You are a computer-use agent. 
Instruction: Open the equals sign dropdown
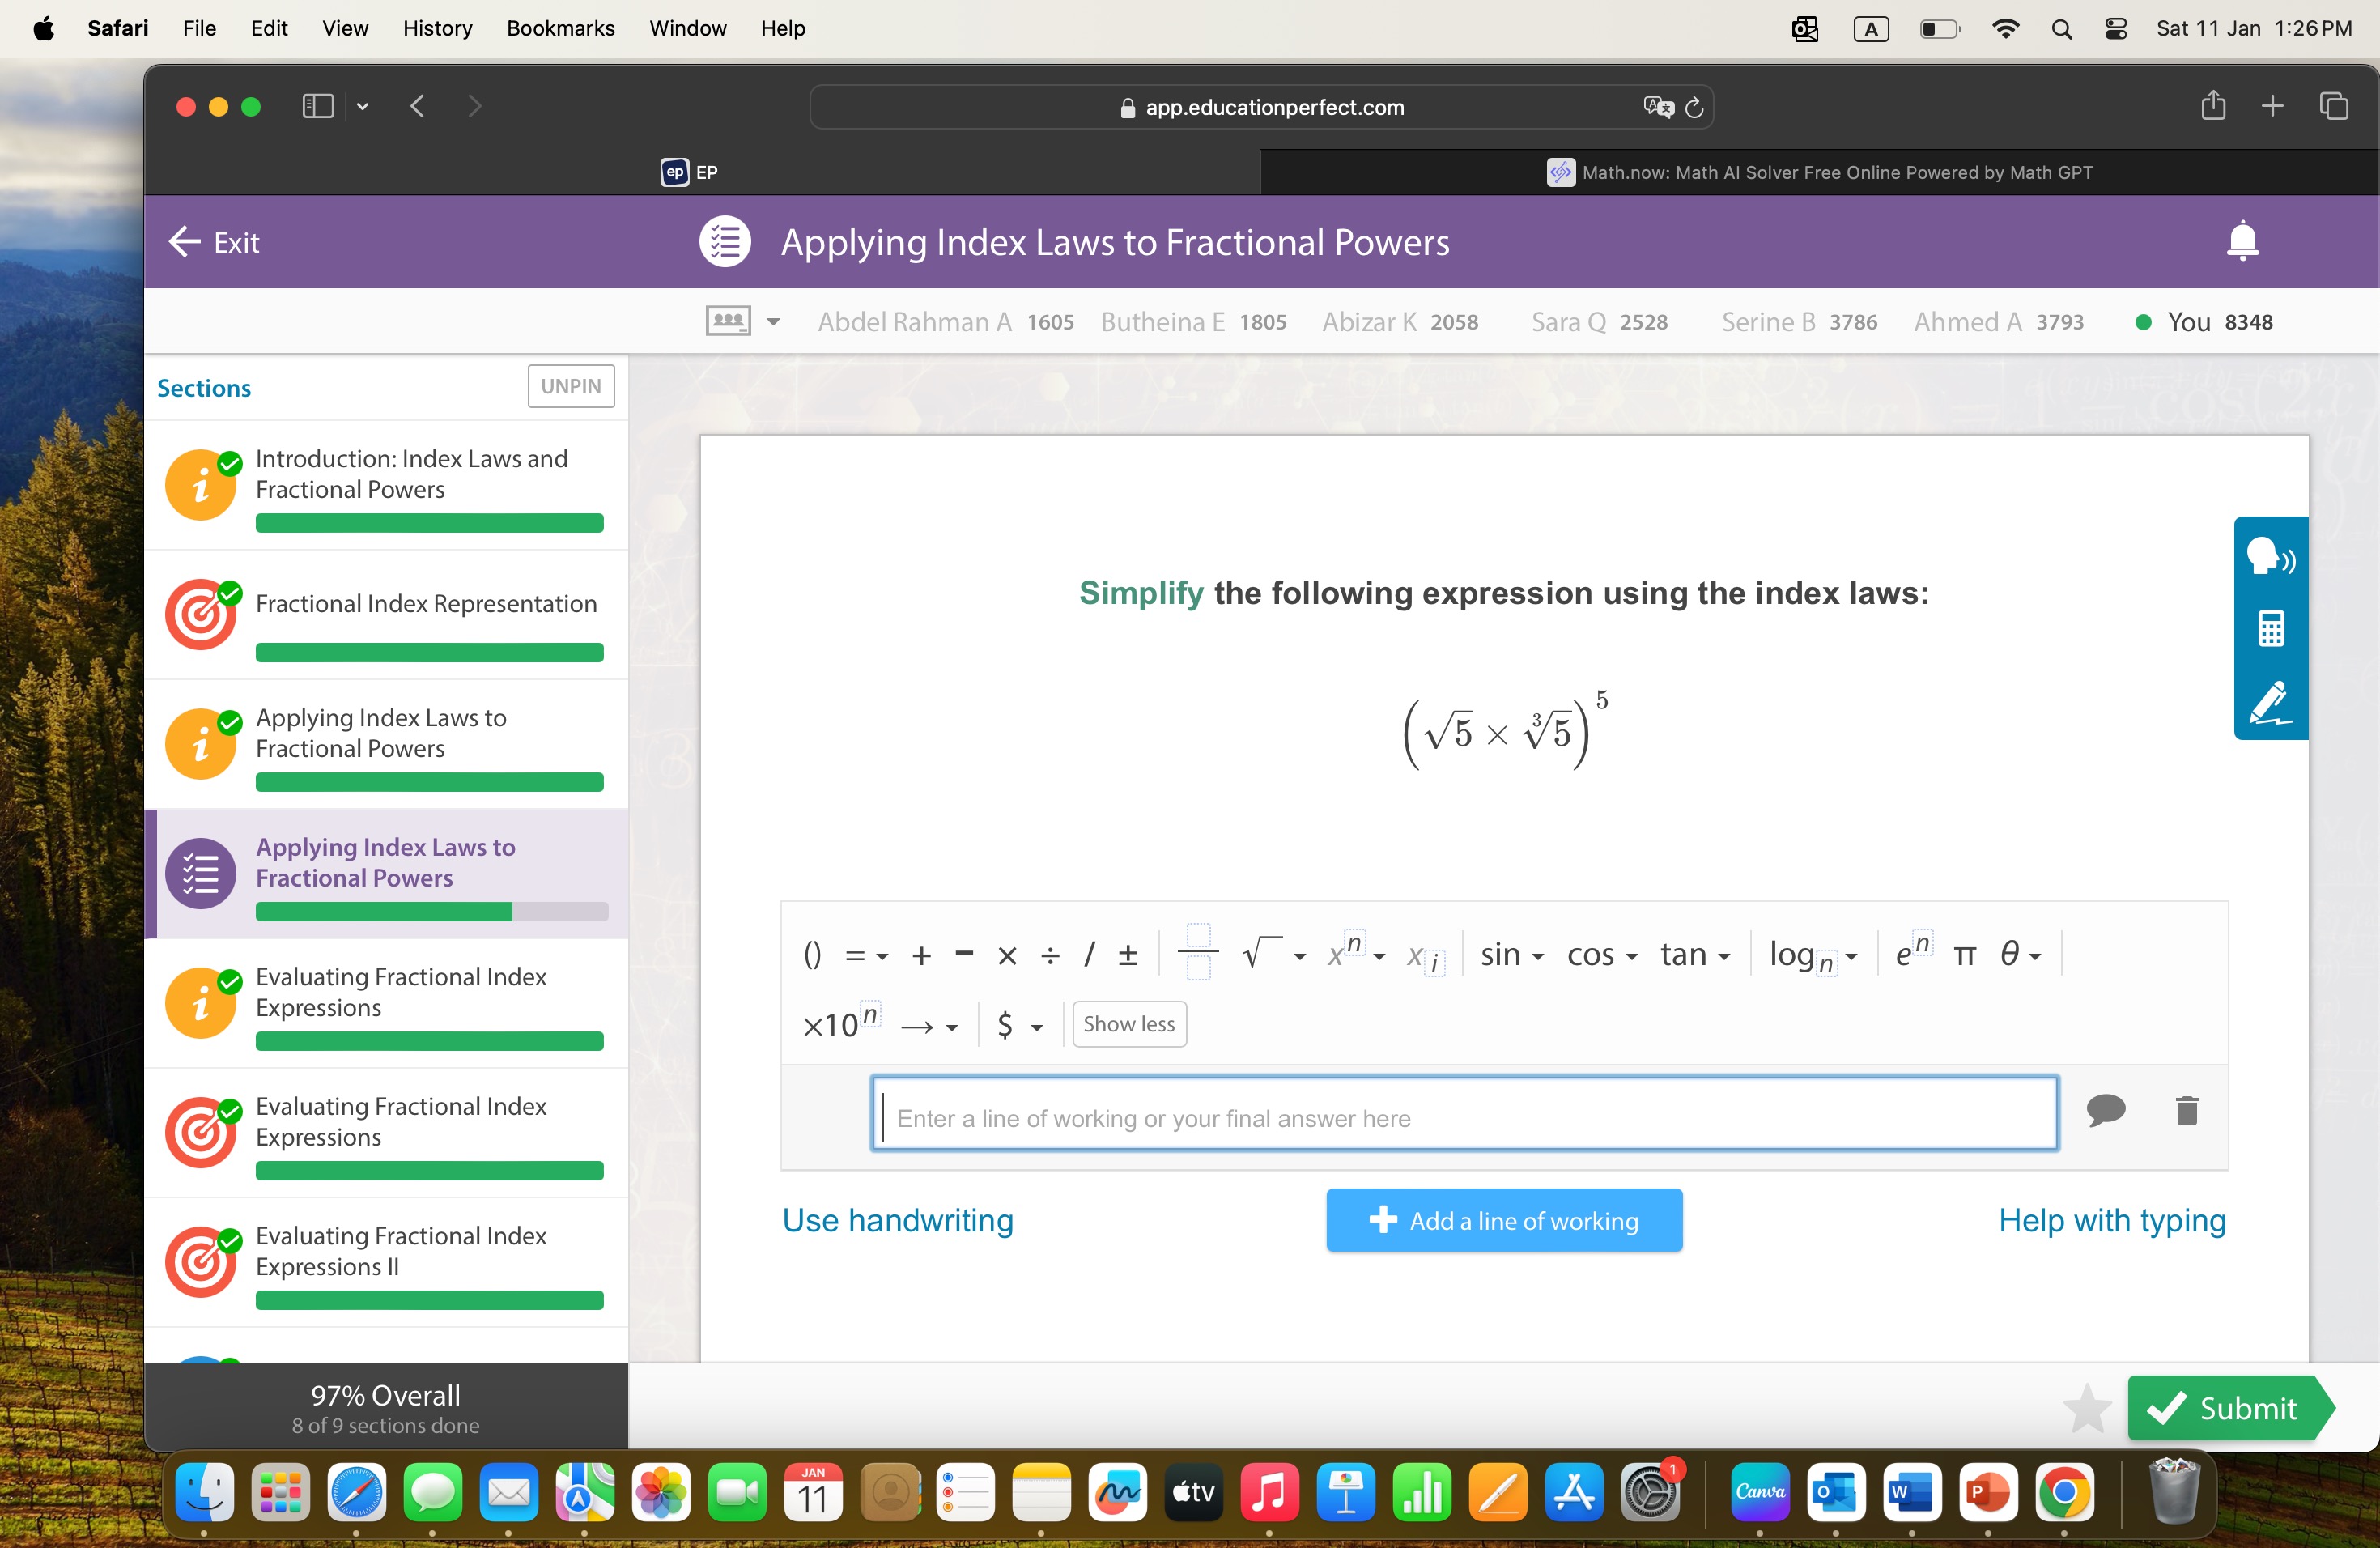click(x=866, y=956)
